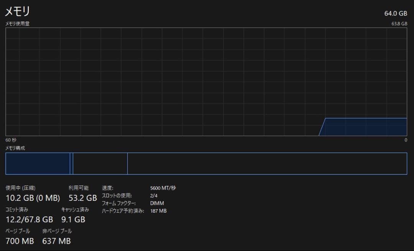Click the 63.8 GB graph scale label

(x=399, y=23)
